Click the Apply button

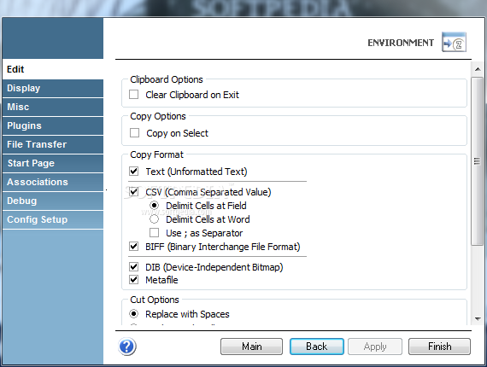[x=375, y=347]
